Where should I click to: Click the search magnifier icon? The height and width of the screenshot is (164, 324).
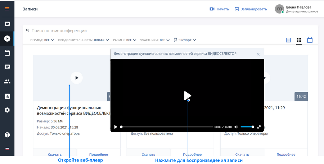(28, 31)
